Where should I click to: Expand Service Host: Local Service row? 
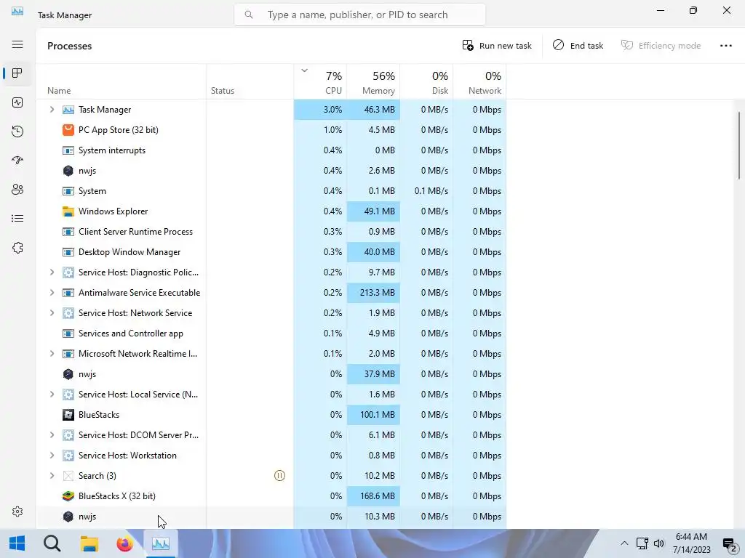click(52, 395)
